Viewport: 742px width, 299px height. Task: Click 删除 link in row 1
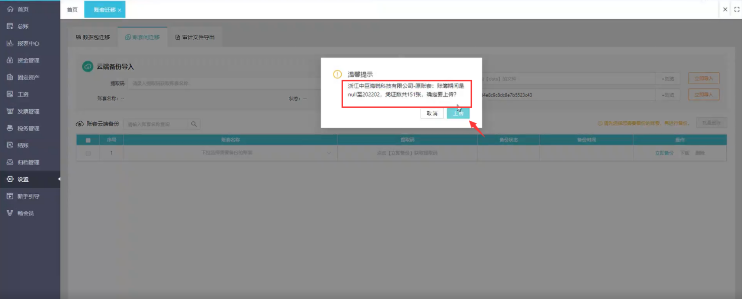click(700, 153)
